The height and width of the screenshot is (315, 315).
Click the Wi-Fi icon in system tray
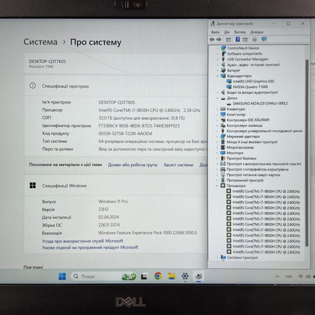[300, 277]
